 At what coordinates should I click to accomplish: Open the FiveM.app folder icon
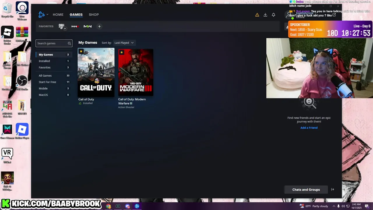(7, 83)
